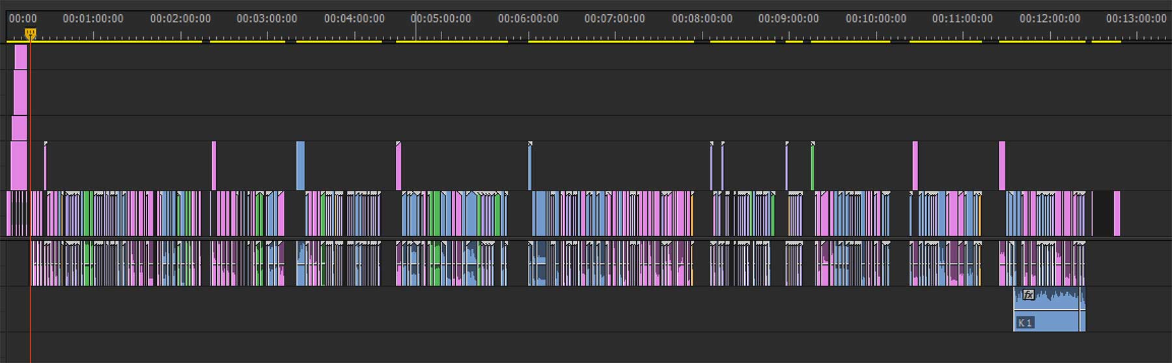Select the blue upper-track clip before 00:03:30
1172x363 pixels.
point(300,165)
